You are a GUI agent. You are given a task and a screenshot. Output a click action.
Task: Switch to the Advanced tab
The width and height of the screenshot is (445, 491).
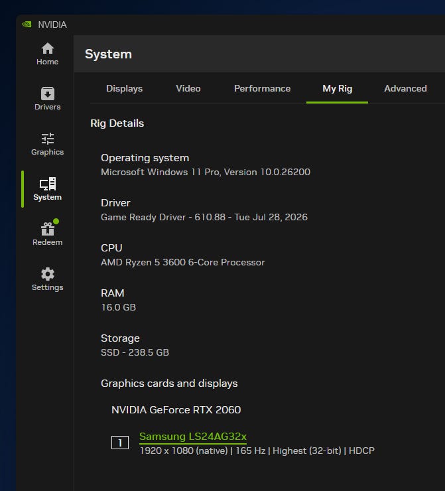[405, 89]
